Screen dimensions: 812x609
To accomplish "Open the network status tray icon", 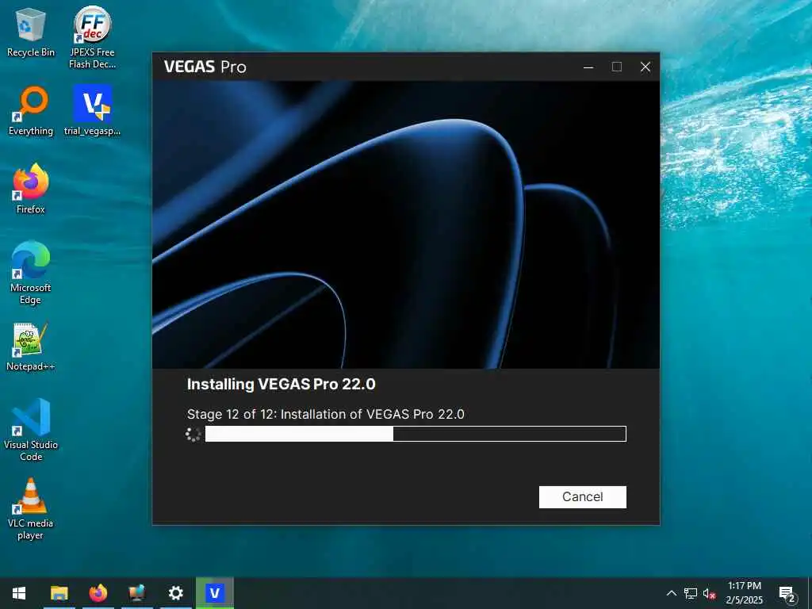I will [691, 593].
